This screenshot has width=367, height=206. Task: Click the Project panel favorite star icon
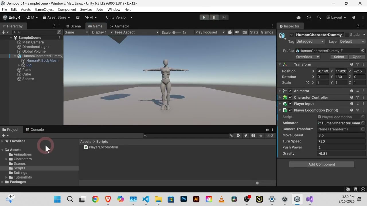pos(261,136)
